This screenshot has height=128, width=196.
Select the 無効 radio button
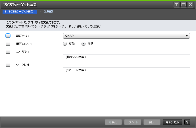coord(84,44)
